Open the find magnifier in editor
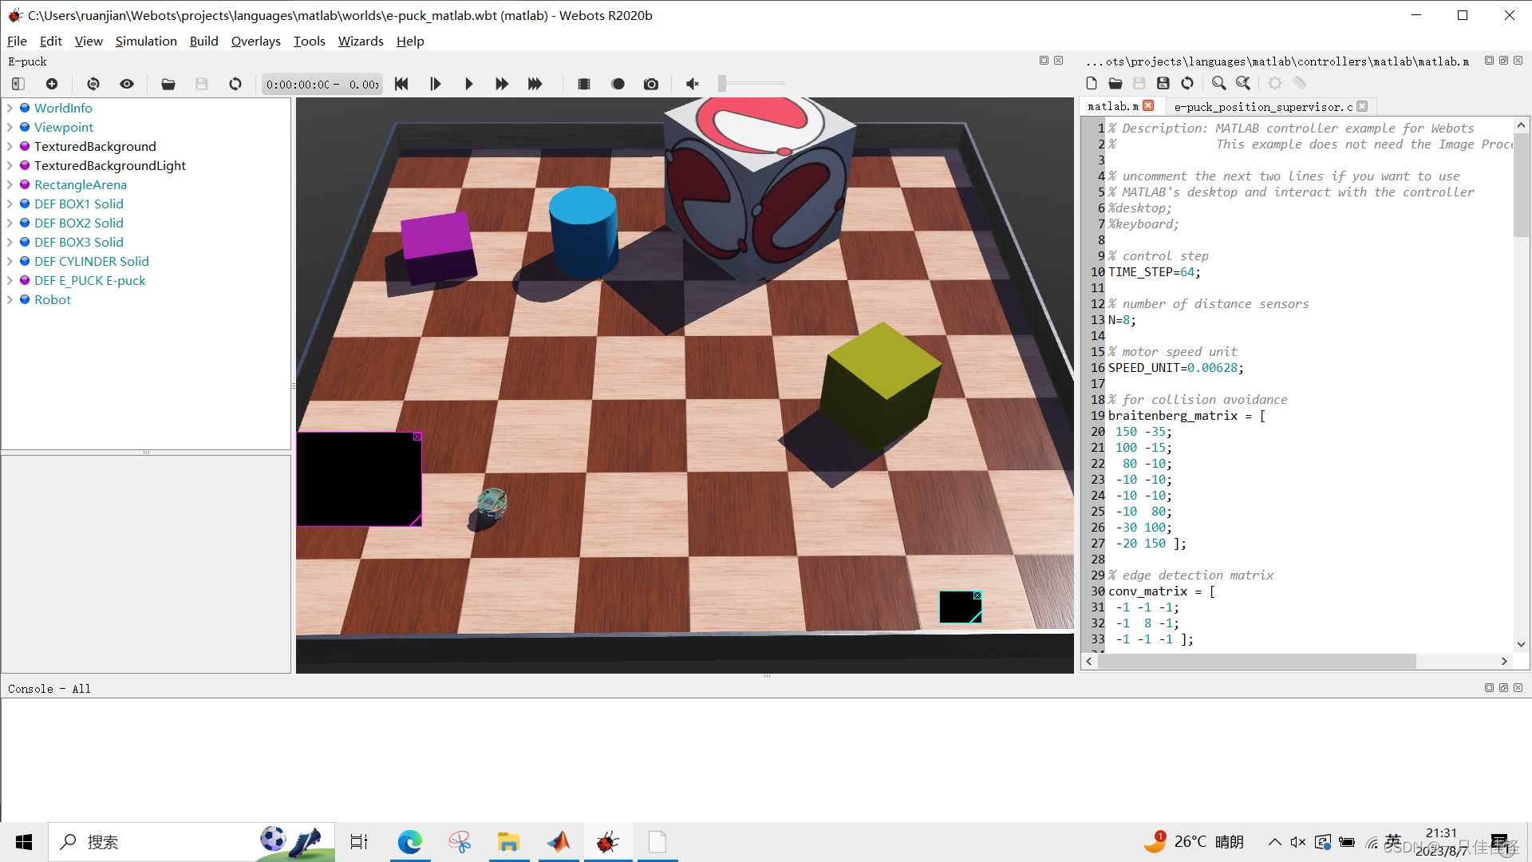Image resolution: width=1532 pixels, height=862 pixels. click(1218, 83)
